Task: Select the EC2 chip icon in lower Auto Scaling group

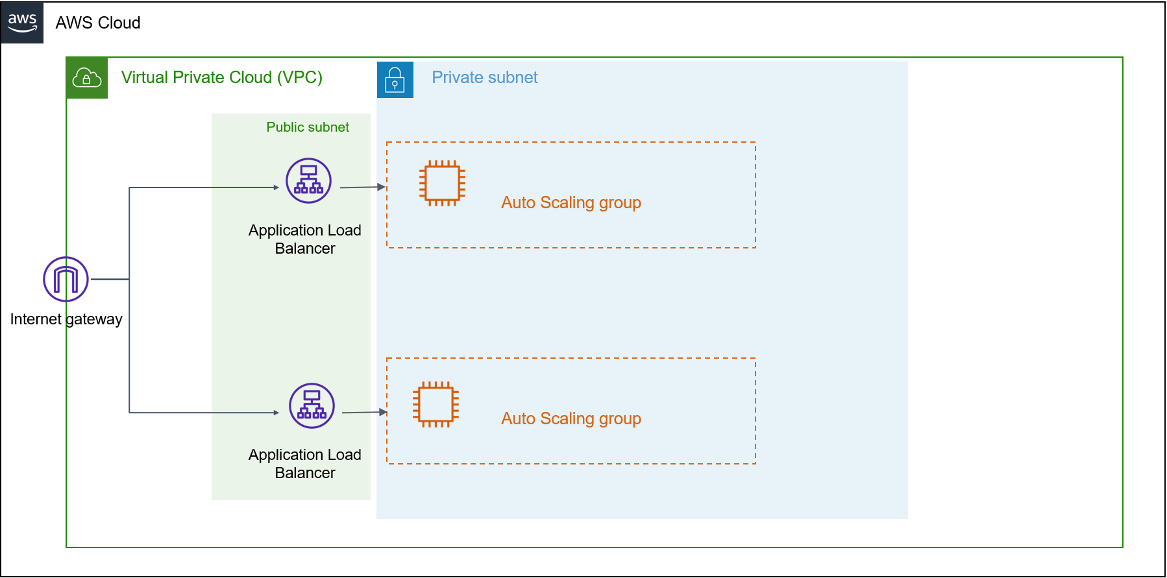Action: pos(436,405)
